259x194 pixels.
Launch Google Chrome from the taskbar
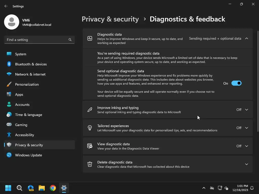point(53,188)
